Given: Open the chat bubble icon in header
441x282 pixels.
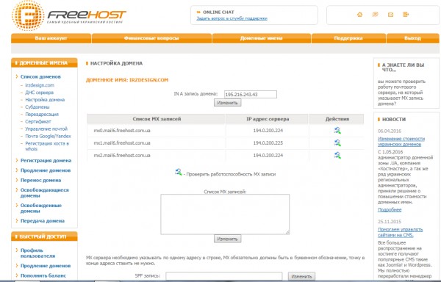Looking at the screenshot, I should tap(375, 15).
